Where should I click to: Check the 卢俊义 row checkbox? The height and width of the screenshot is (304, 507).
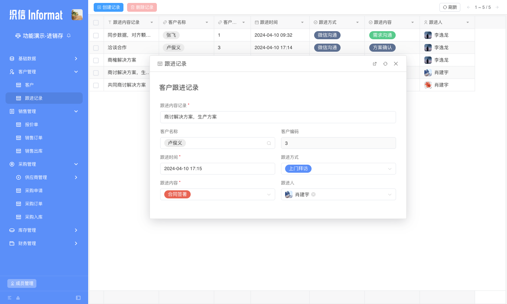96,47
